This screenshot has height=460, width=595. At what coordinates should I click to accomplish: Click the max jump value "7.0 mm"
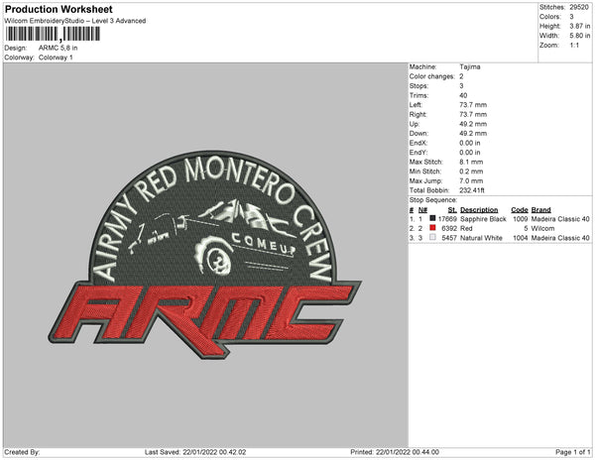click(x=471, y=180)
